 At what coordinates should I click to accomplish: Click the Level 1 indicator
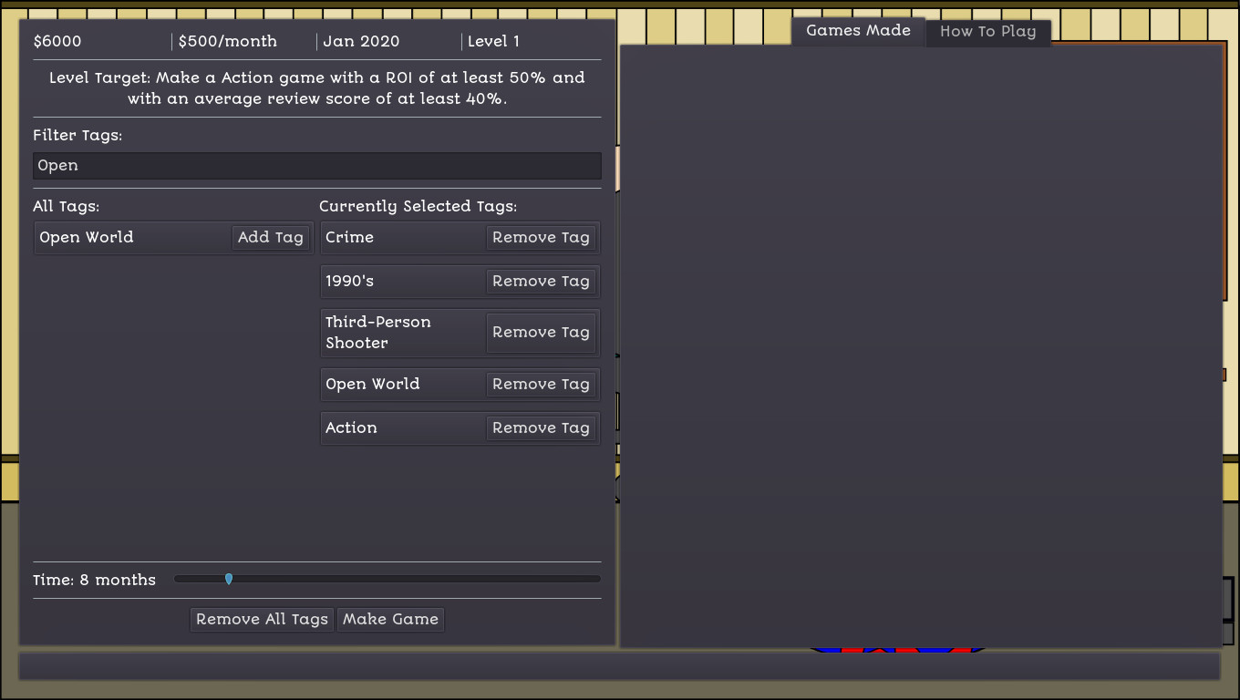[493, 42]
